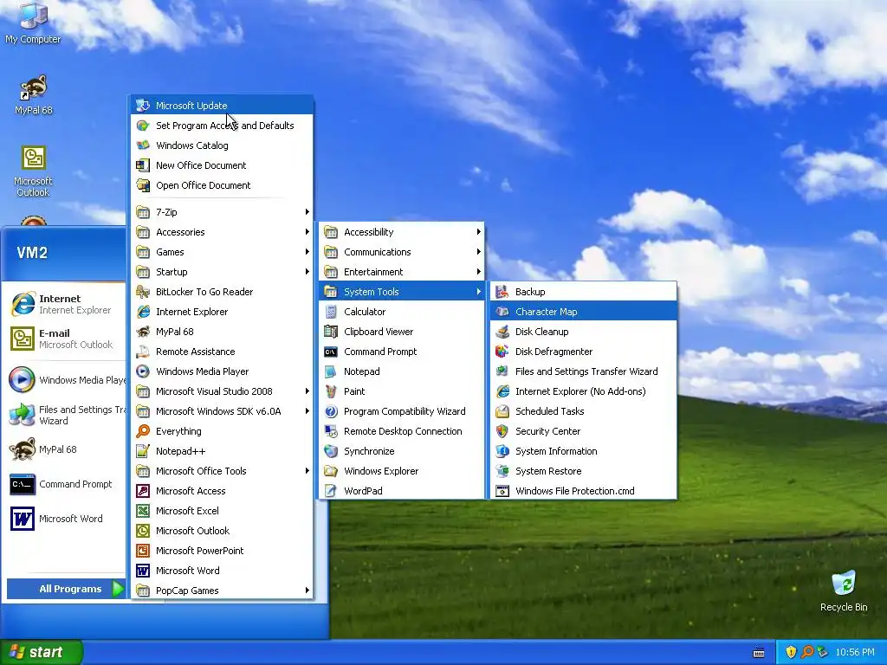Open My Computer desktop icon
The width and height of the screenshot is (887, 665).
click(33, 23)
